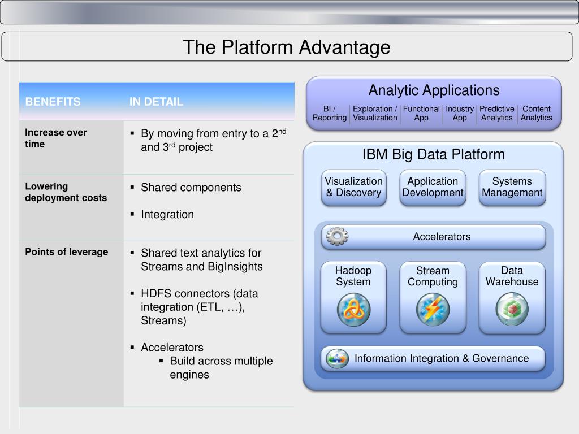Screen dimensions: 579x434
Task: Select Predictive Analytics segment
Action: [496, 113]
